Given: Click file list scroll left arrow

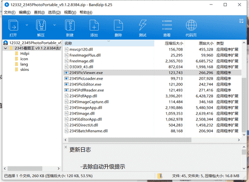Looking at the screenshot, I should (66, 140).
